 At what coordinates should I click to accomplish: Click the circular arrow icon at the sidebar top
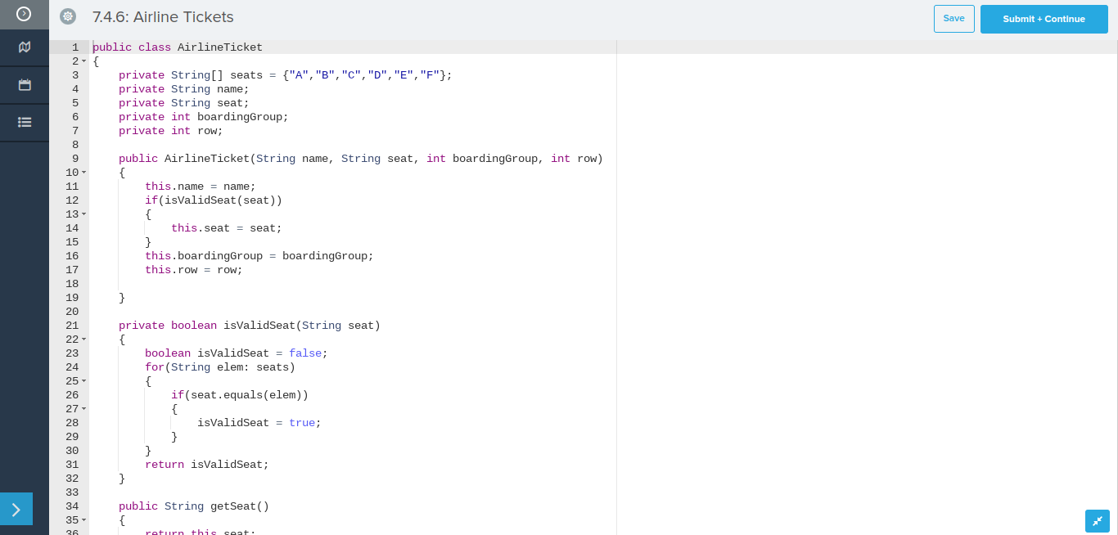[x=24, y=14]
